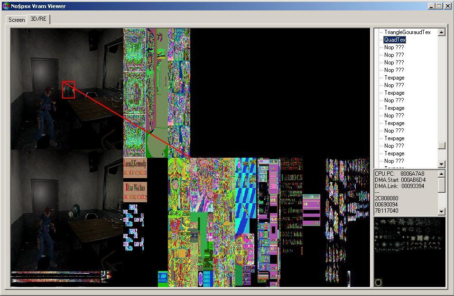454x296 pixels.
Task: Click the command list scrollbar thumb
Action: pyautogui.click(x=441, y=145)
